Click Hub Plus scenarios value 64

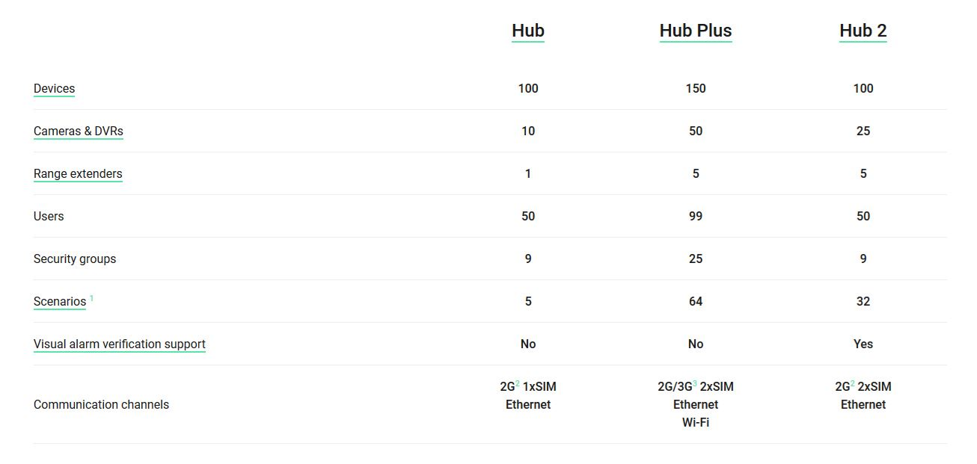tap(695, 302)
